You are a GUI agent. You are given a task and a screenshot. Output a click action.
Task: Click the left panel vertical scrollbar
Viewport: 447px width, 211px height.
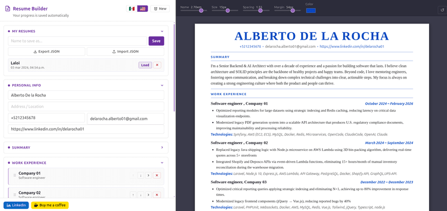(x=174, y=67)
